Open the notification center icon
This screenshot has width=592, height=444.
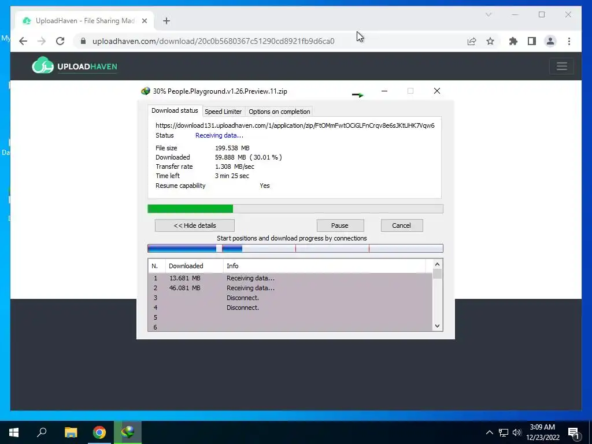573,432
